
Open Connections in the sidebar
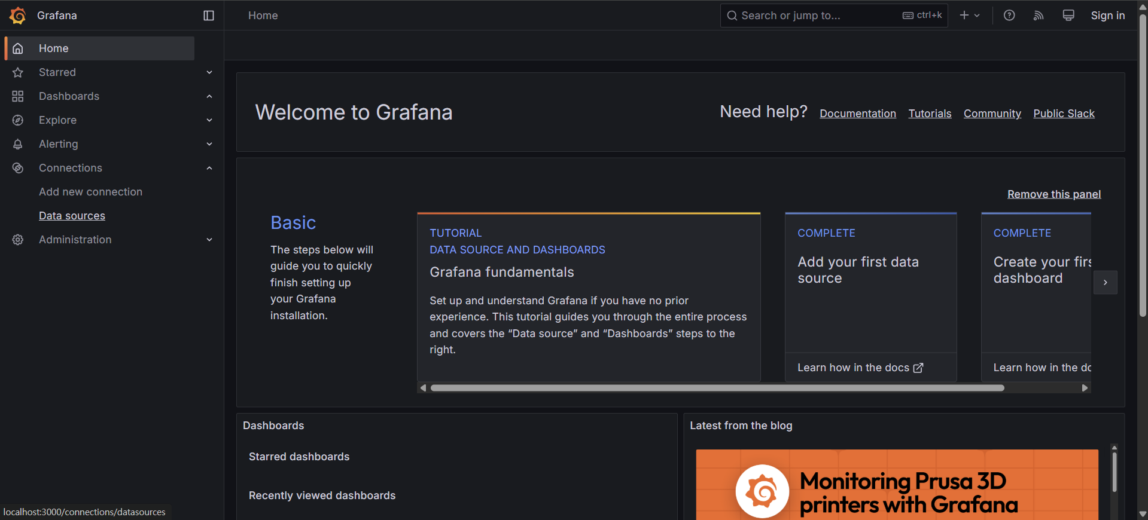point(71,168)
